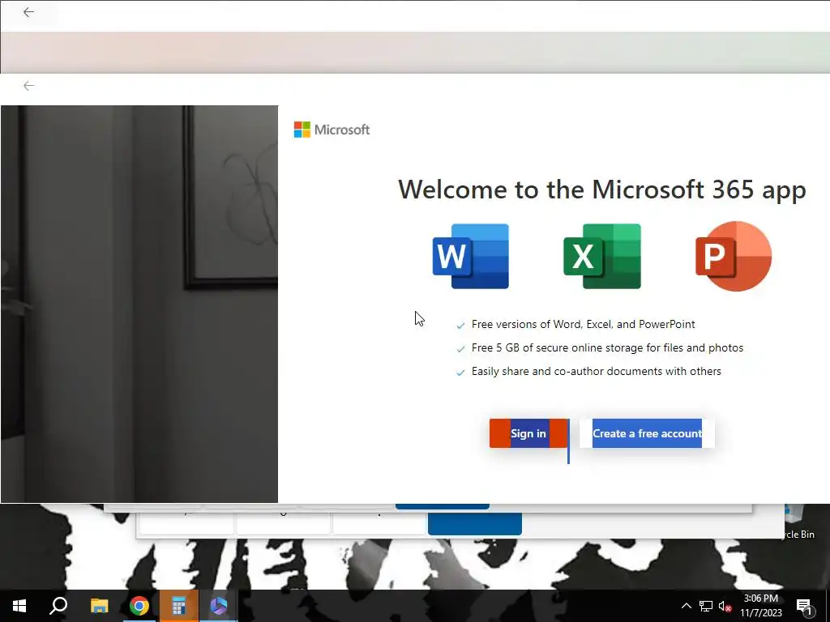The height and width of the screenshot is (622, 830).
Task: Select the Recycle Bin desktop icon
Action: coord(798,522)
